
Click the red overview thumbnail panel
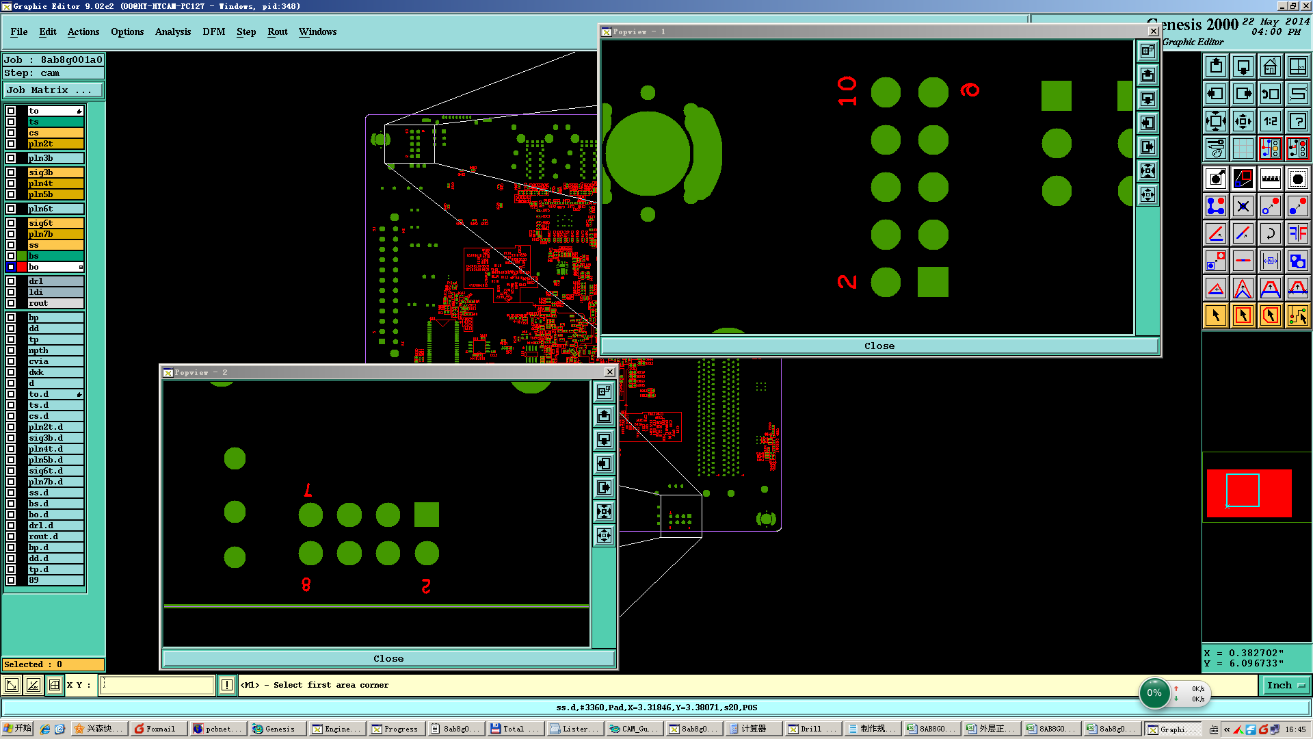click(x=1249, y=493)
